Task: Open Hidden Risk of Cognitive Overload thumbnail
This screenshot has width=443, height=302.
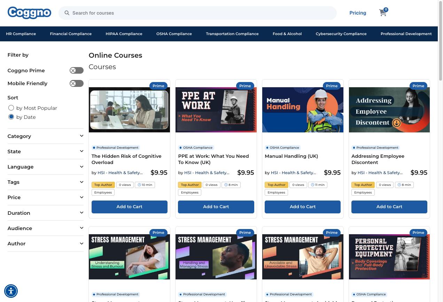Action: coord(129,110)
